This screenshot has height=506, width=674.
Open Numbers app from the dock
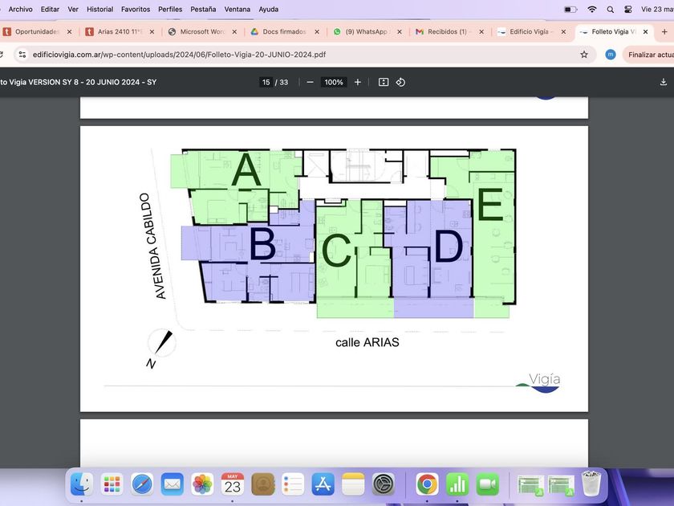457,484
